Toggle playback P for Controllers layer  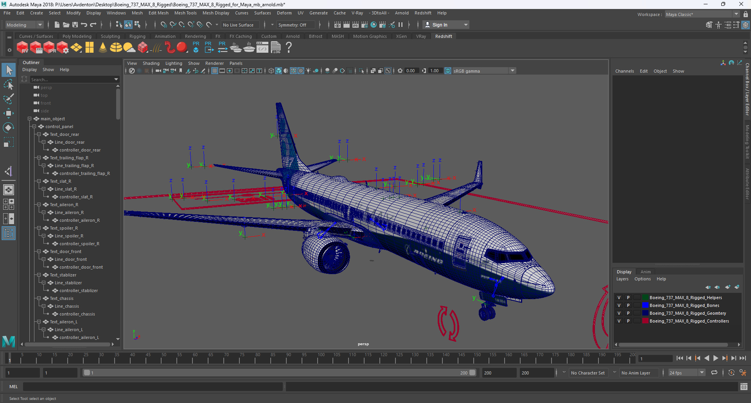[x=628, y=321]
